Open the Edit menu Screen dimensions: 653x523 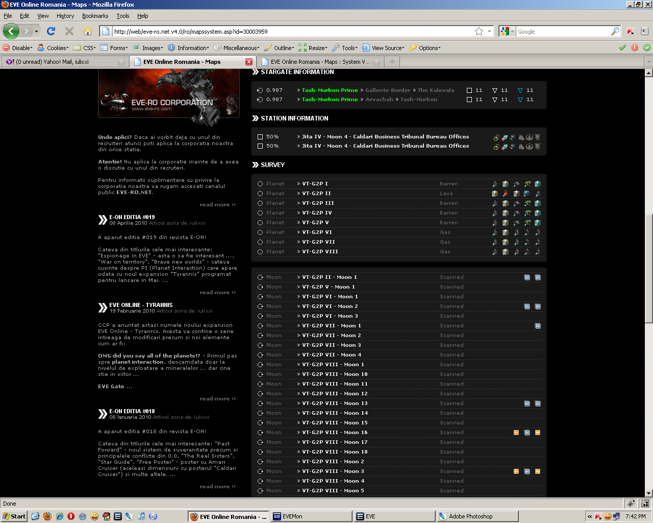(24, 16)
